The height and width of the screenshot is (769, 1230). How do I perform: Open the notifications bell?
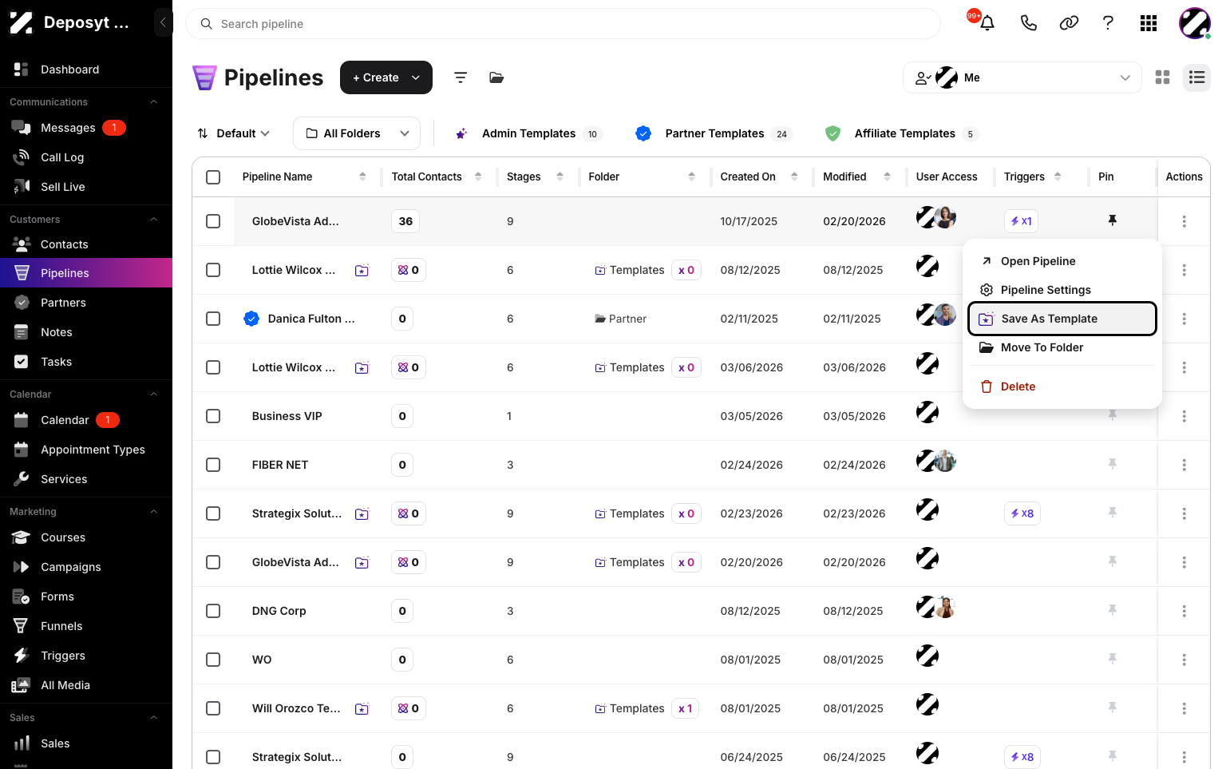[987, 23]
